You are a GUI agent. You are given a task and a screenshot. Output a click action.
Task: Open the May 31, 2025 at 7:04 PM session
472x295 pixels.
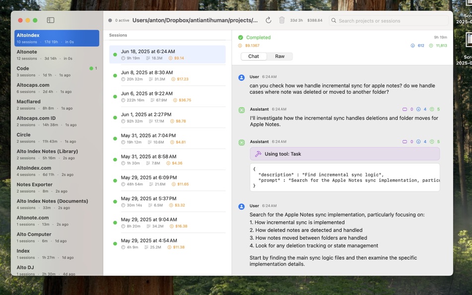(x=167, y=139)
